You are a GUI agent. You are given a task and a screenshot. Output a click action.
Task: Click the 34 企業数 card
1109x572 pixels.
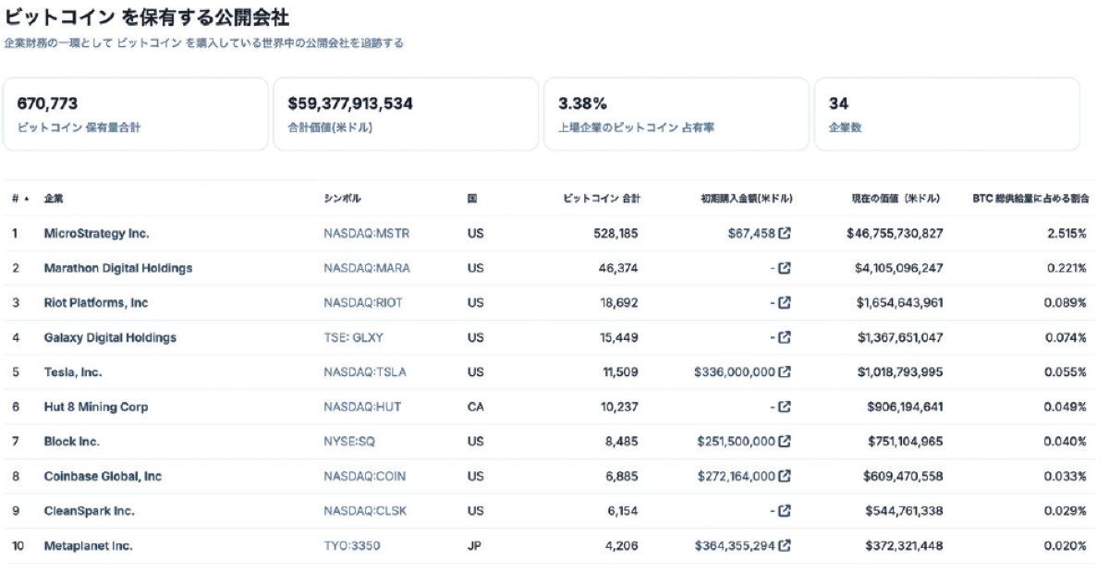pos(947,115)
